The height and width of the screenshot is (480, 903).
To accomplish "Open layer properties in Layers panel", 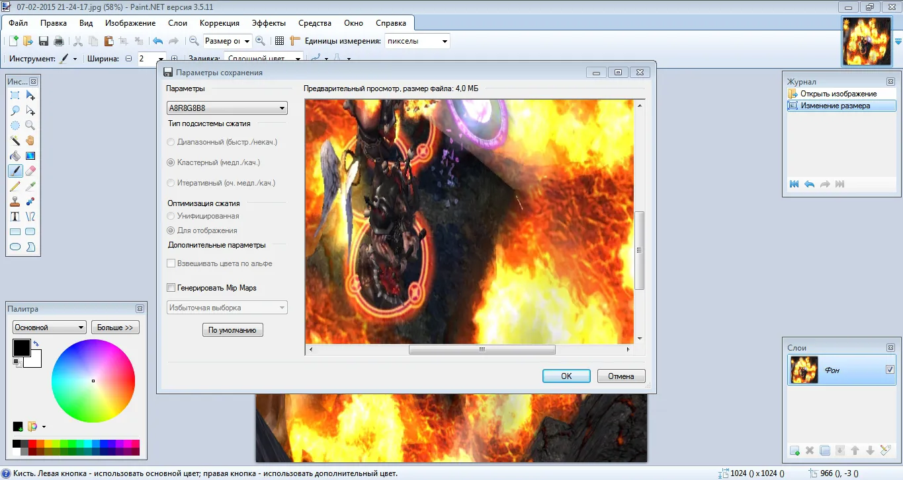I will [x=886, y=450].
